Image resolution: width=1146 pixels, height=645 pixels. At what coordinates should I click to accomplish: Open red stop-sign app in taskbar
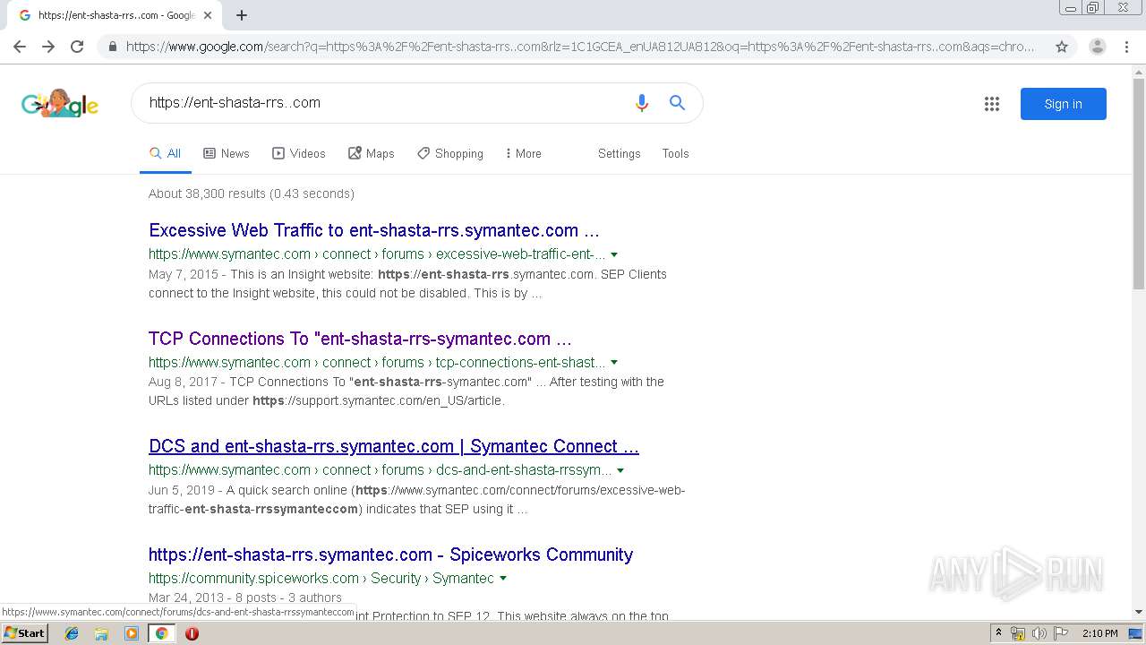point(192,633)
